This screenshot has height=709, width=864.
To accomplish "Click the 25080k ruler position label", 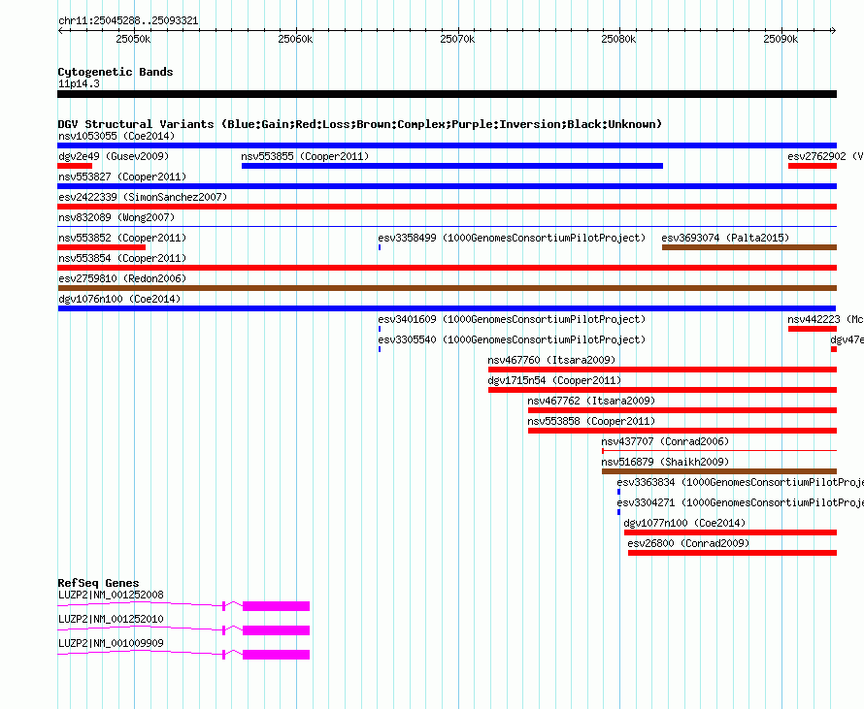I will 618,39.
